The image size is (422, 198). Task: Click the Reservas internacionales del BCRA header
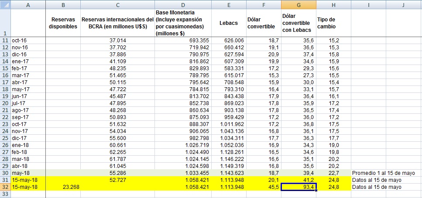click(117, 23)
